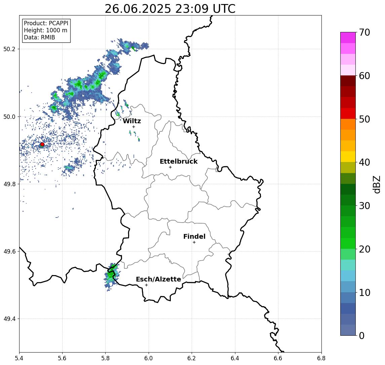The height and width of the screenshot is (365, 385).
Task: Pick the bright red 50 dBZ swatch on the colorbar
Action: 348,113
